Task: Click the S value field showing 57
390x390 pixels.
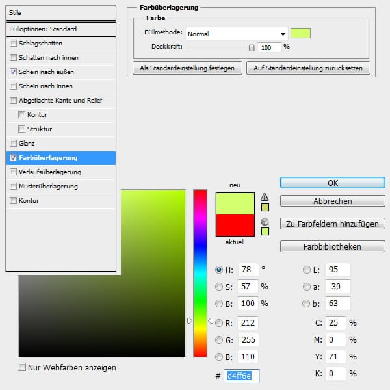Action: (x=248, y=287)
